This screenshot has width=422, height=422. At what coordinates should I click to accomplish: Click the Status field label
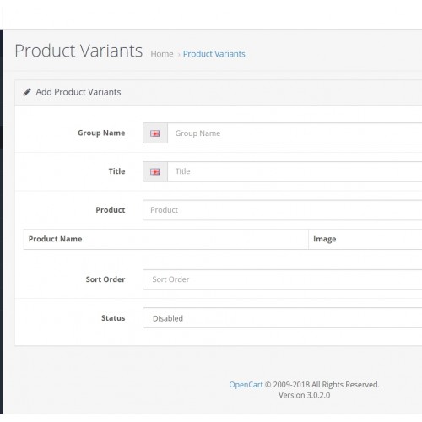coord(113,318)
